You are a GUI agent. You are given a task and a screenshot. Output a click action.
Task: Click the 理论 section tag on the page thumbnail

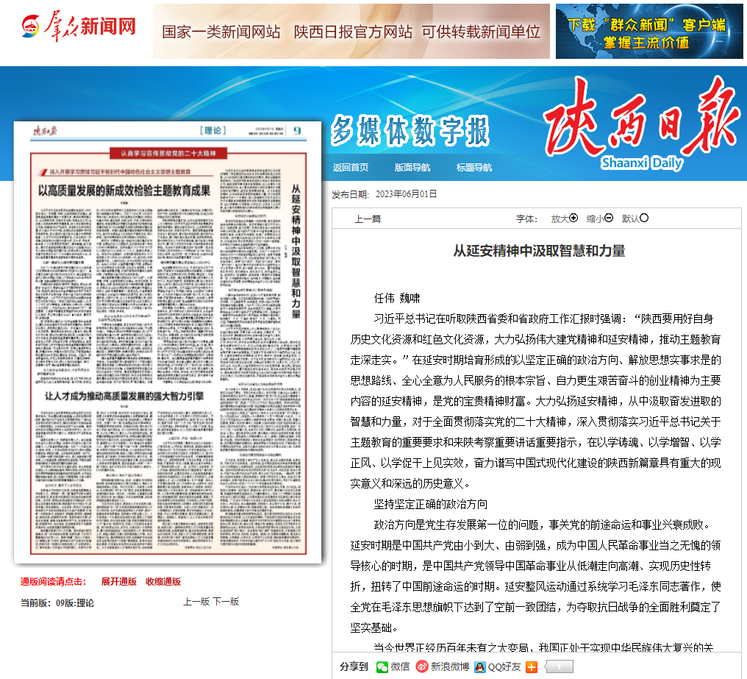coord(213,130)
